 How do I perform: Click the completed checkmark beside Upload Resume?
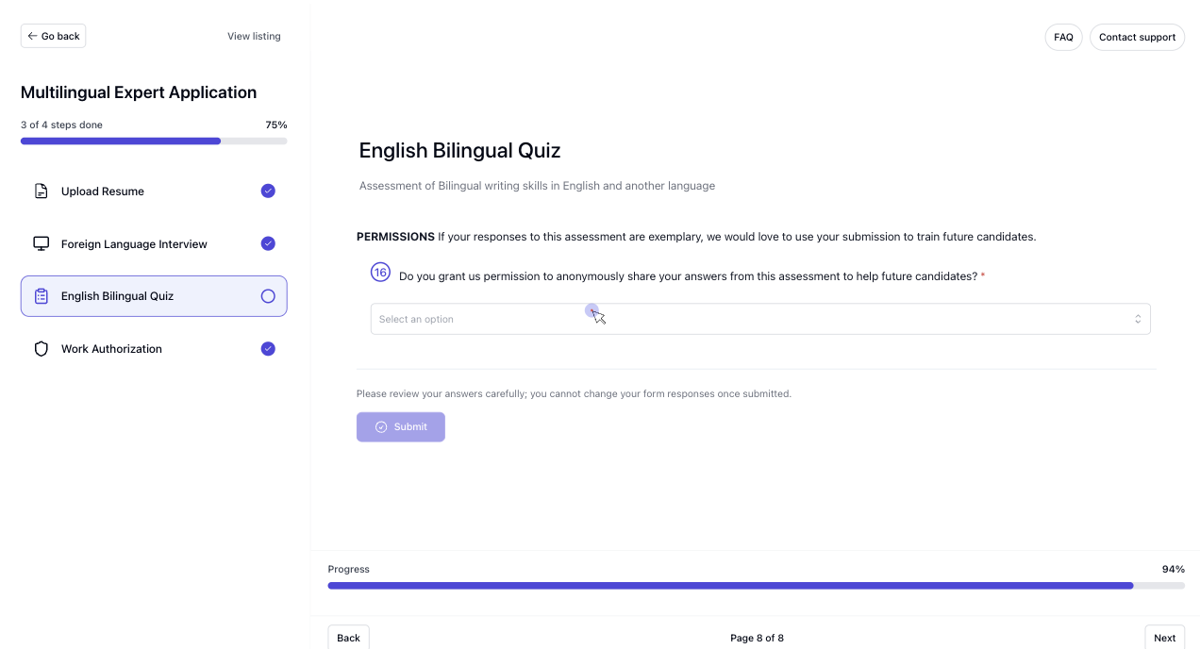(x=268, y=191)
